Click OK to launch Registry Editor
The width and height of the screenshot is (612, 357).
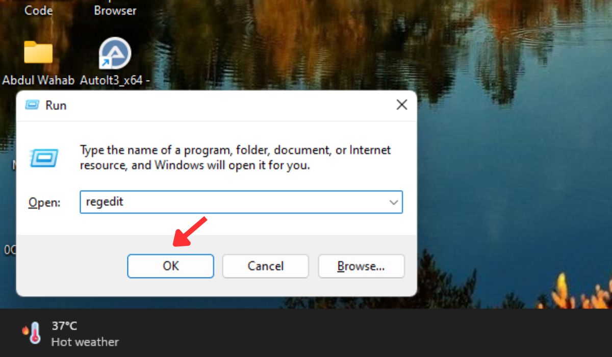pos(170,266)
